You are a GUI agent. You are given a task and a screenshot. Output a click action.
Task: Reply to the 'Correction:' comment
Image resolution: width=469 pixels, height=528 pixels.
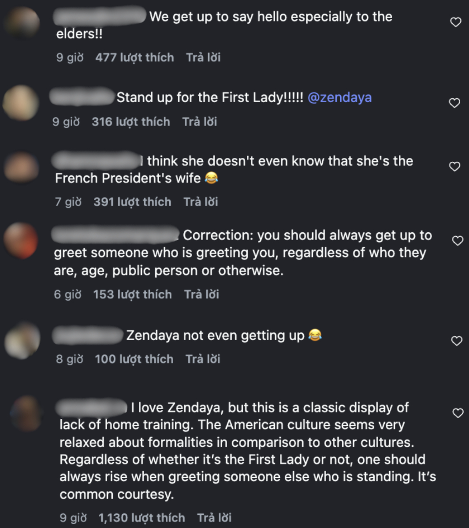pos(202,294)
